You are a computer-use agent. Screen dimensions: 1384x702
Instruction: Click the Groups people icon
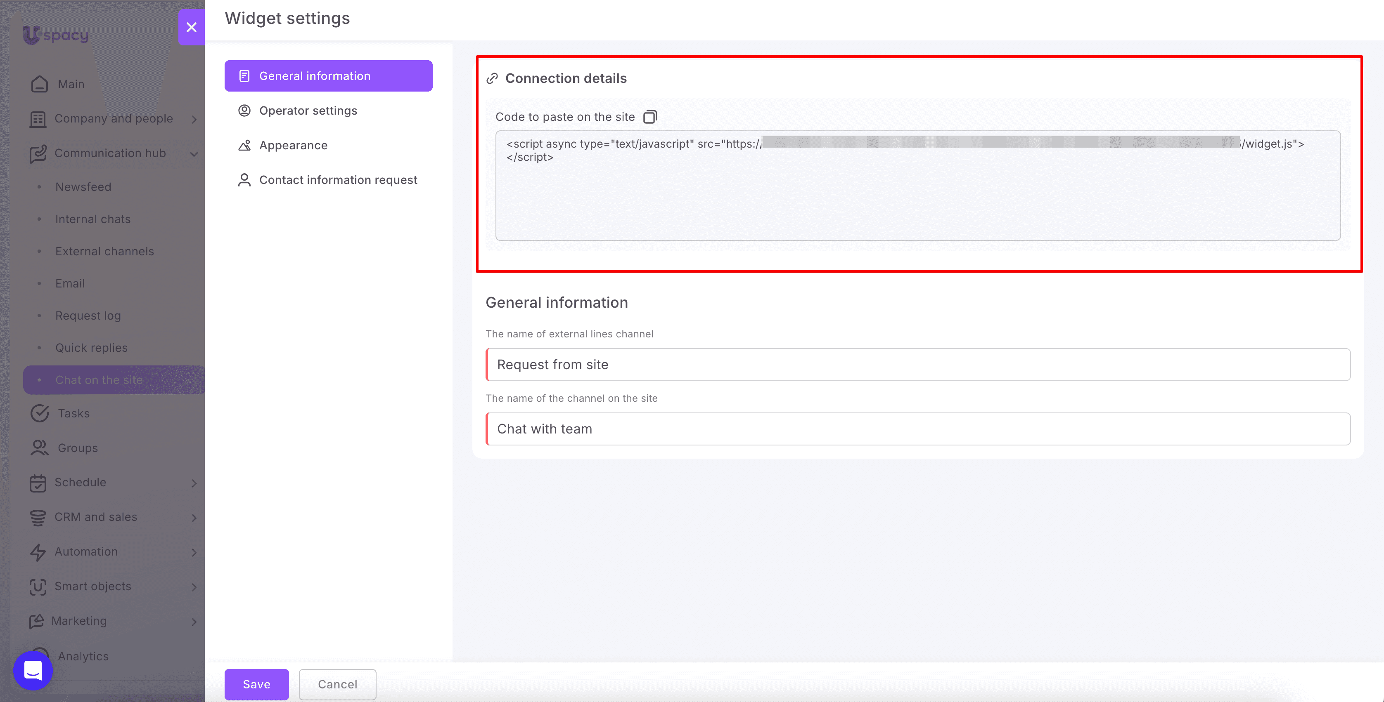coord(39,448)
